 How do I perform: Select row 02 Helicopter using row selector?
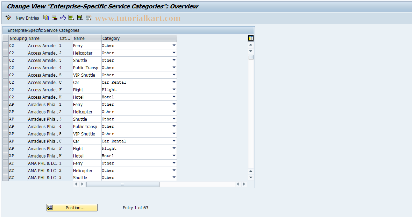point(6,53)
